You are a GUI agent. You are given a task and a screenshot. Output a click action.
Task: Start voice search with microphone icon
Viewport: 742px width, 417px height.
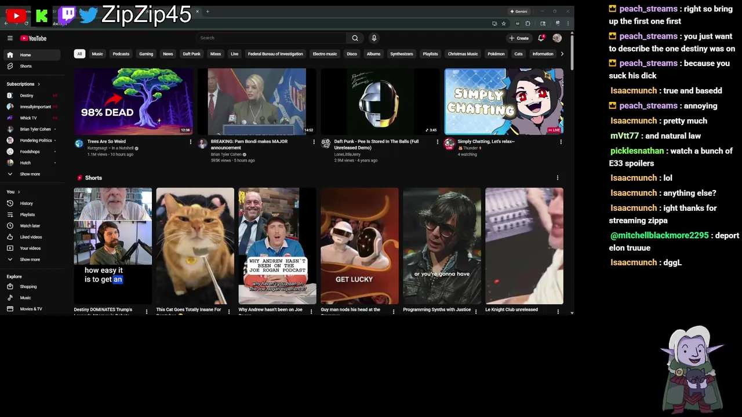tap(374, 38)
